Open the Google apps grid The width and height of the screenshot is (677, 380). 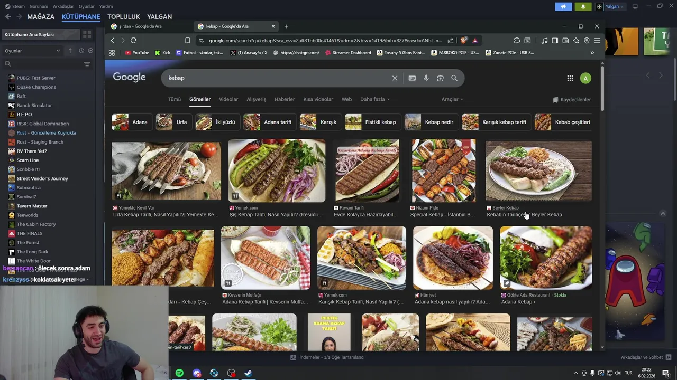click(x=570, y=78)
